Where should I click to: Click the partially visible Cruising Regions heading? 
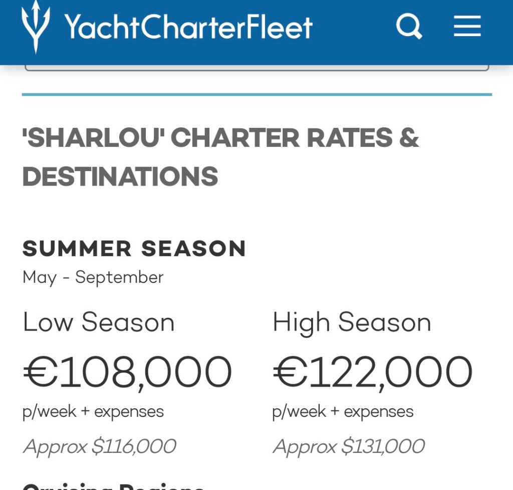113,486
